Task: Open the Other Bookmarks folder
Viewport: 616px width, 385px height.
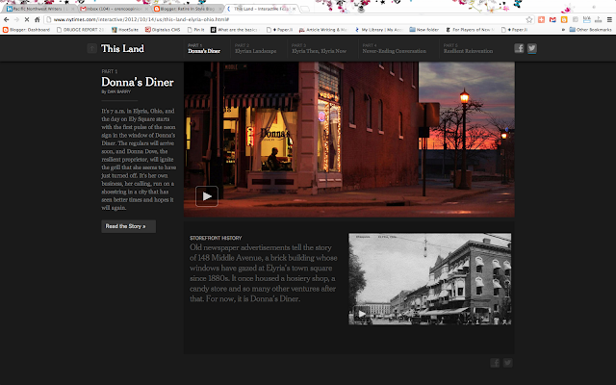Action: coord(590,30)
